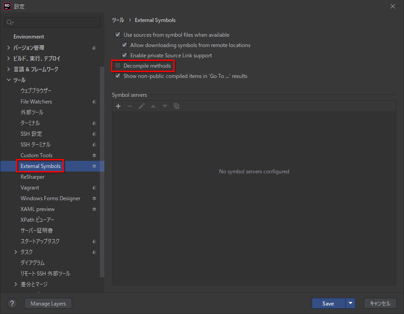
Task: Expand the タスク tree node
Action: pyautogui.click(x=16, y=252)
